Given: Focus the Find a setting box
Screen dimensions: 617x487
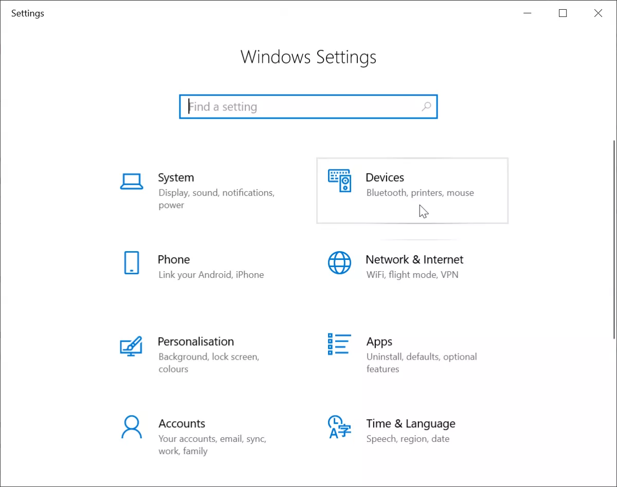Looking at the screenshot, I should [308, 107].
